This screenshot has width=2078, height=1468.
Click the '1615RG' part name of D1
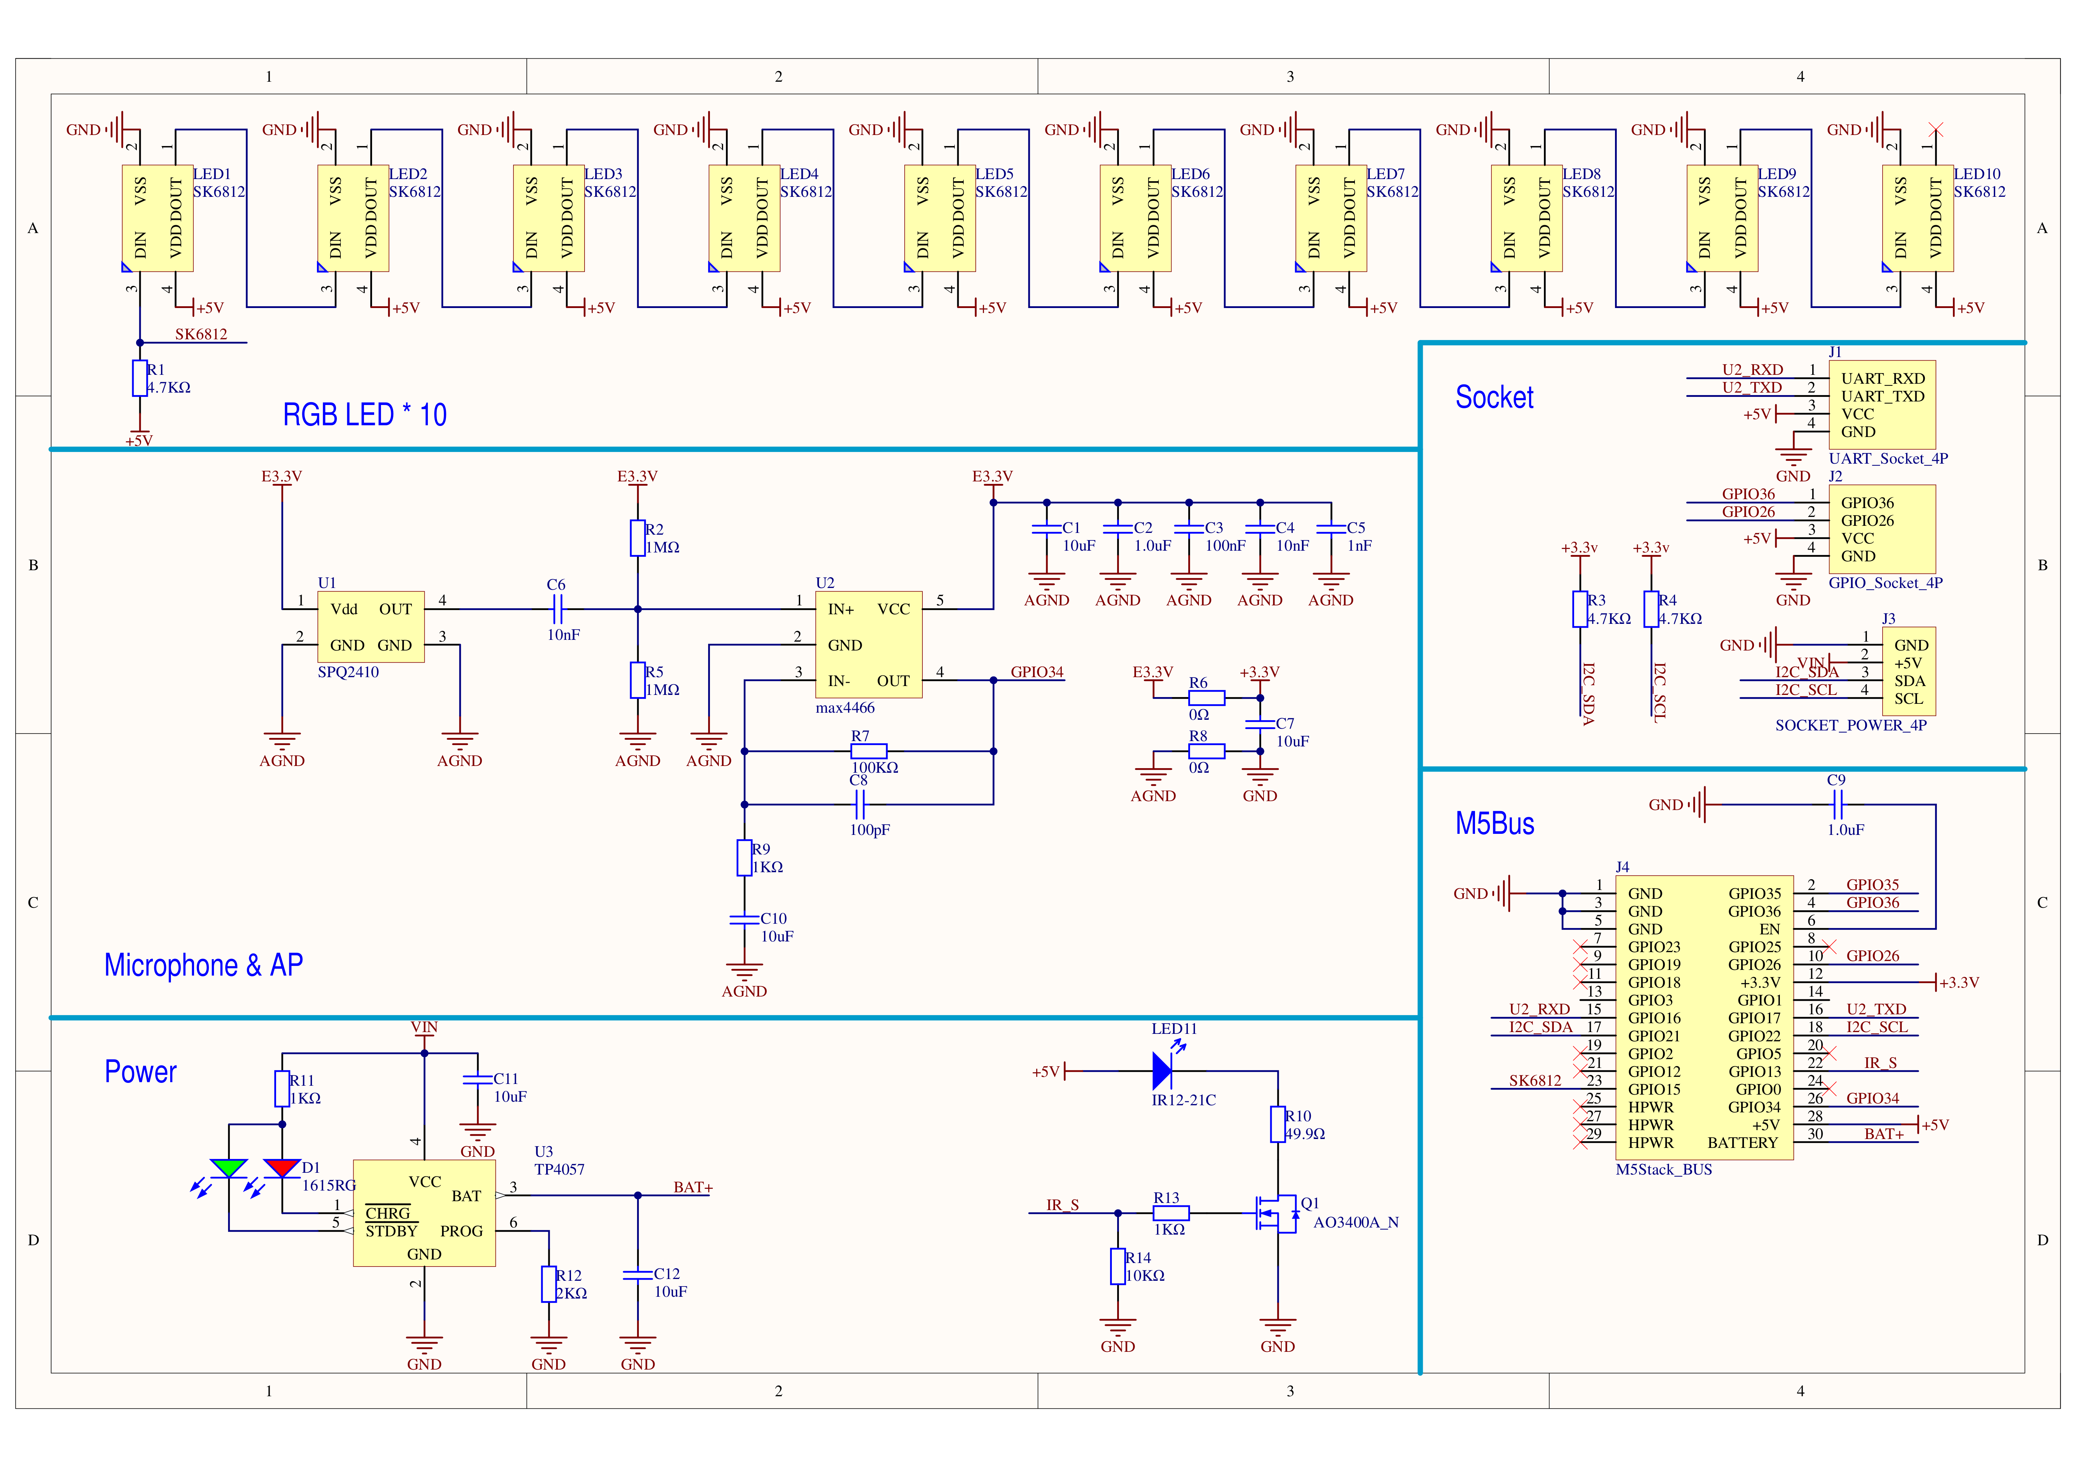pyautogui.click(x=329, y=1186)
